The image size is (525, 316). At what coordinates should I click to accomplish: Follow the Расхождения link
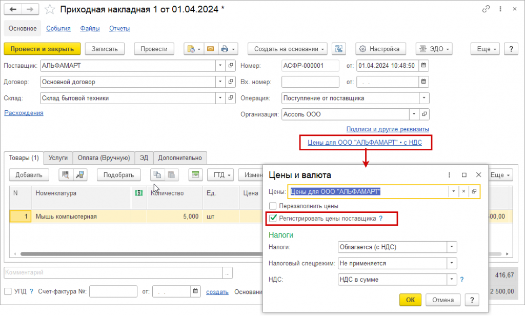point(24,113)
